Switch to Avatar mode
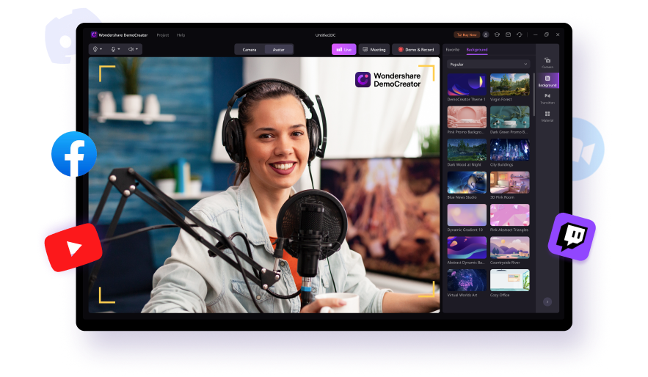The height and width of the screenshot is (377, 648). click(279, 50)
